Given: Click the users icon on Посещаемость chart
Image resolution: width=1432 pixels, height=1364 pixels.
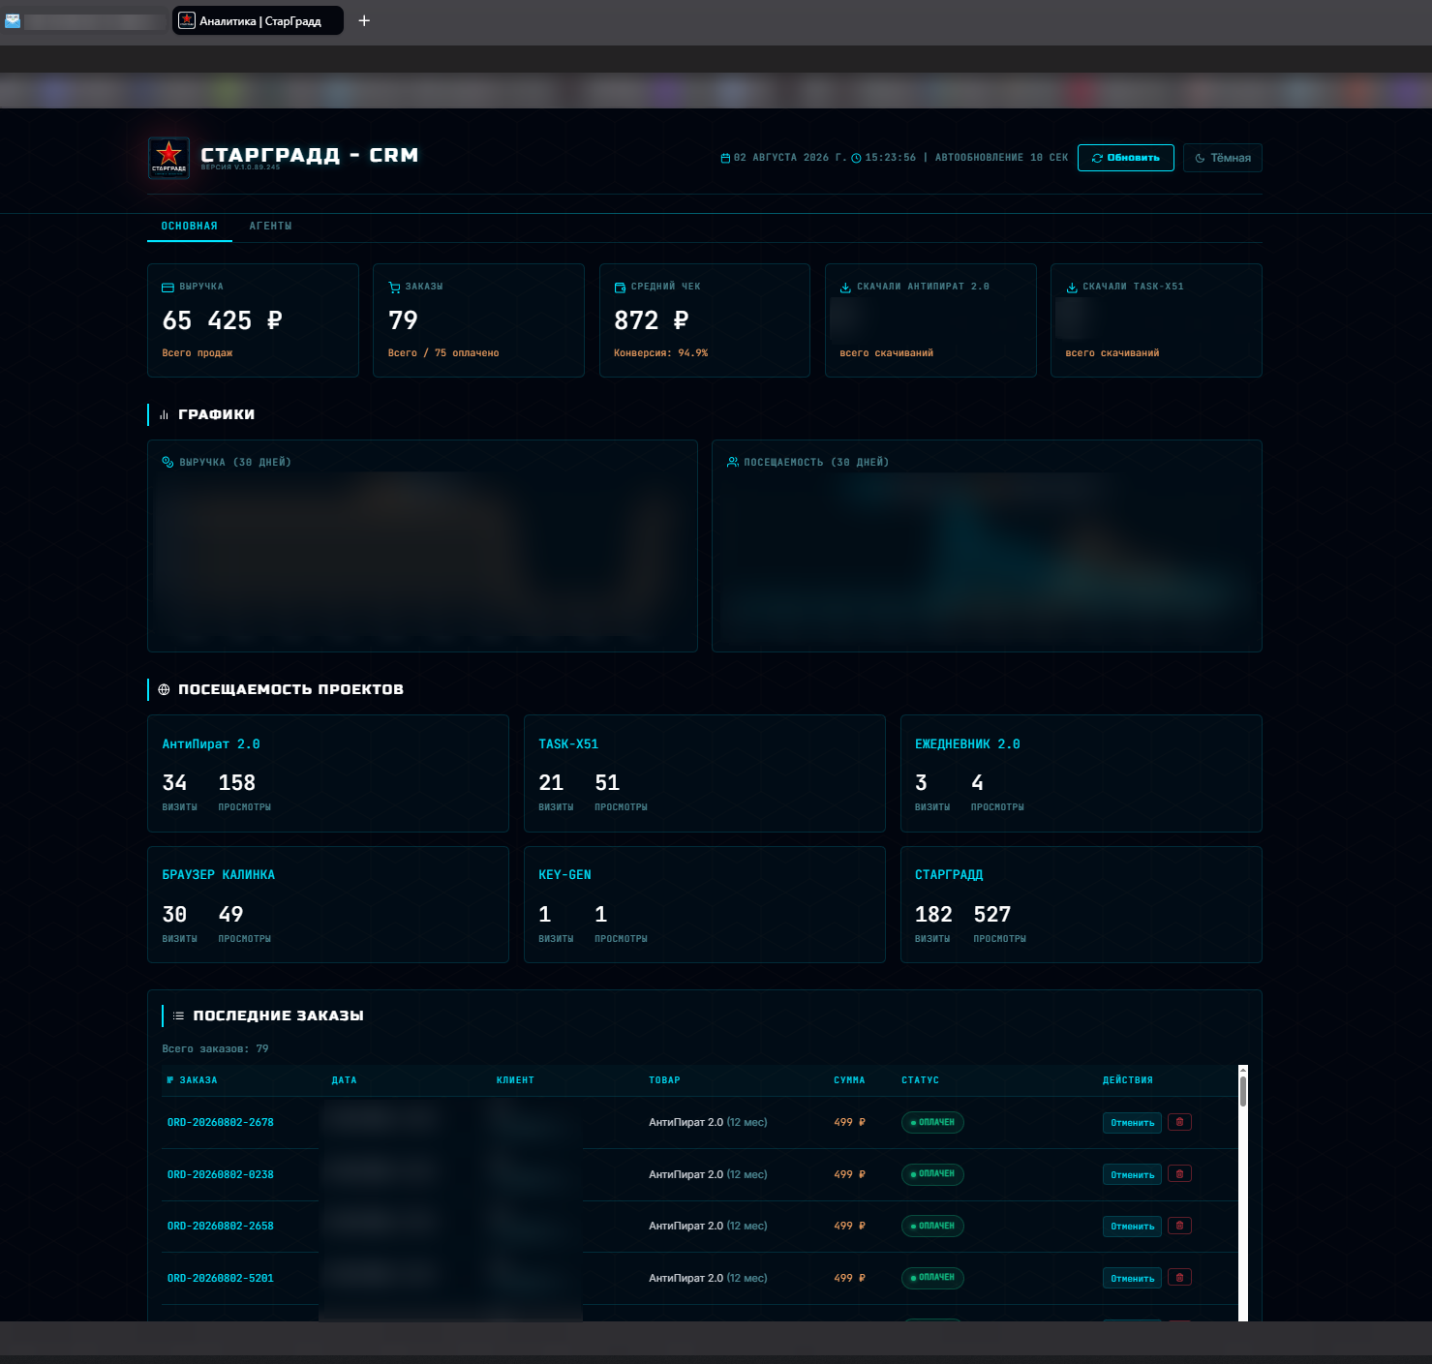Looking at the screenshot, I should click(x=733, y=463).
